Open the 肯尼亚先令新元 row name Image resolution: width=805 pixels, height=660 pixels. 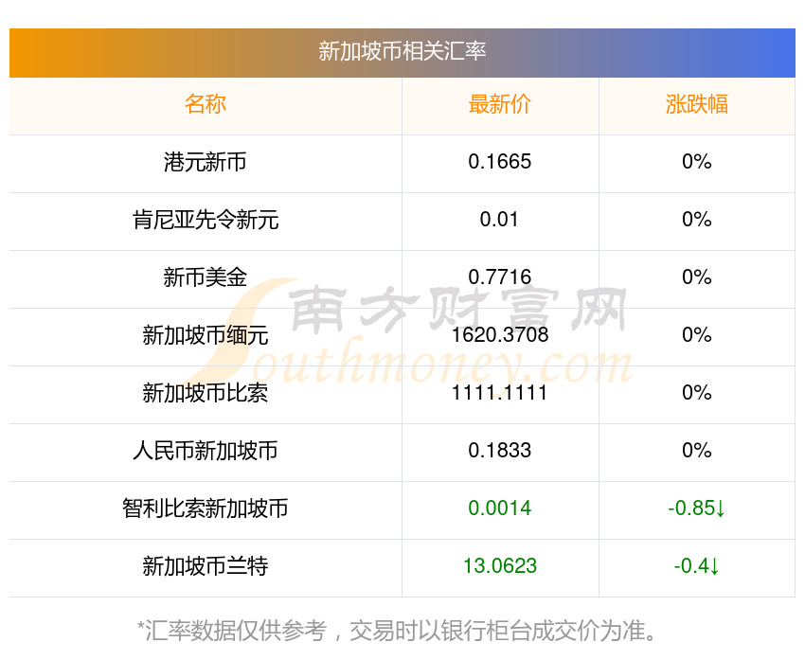pos(206,220)
